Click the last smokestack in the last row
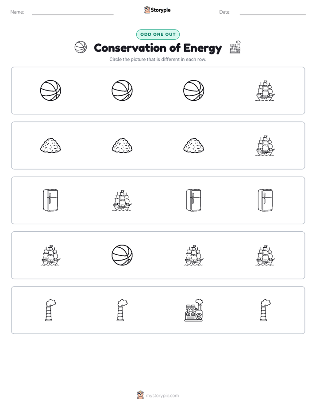Screen dimensions: 316x408 pyautogui.click(x=265, y=310)
